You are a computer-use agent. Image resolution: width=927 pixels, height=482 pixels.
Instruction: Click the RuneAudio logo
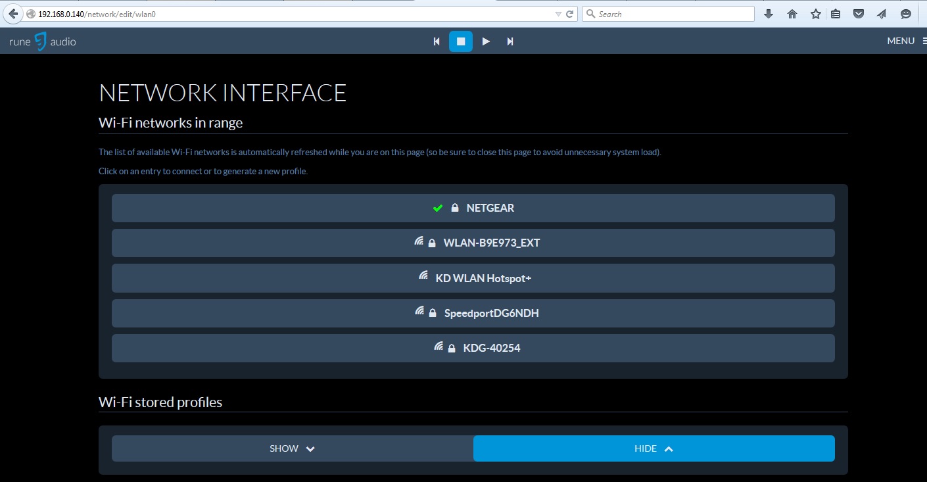[x=43, y=41]
